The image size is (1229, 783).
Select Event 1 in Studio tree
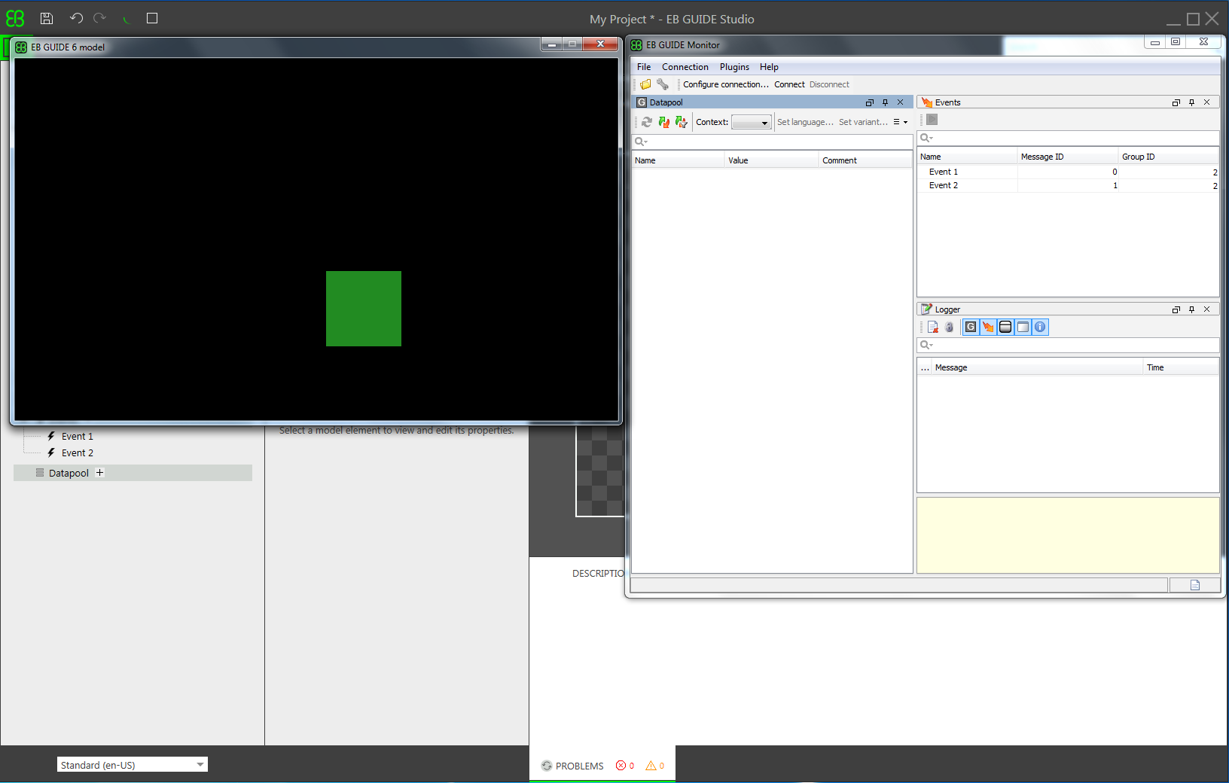77,436
